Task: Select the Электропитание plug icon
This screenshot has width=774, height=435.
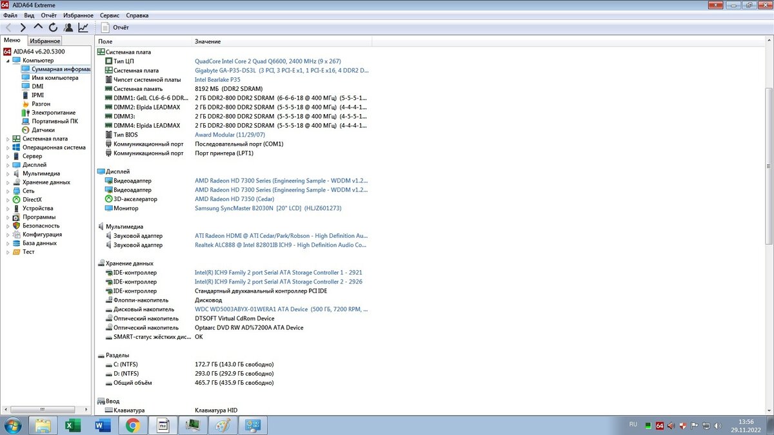Action: 26,112
